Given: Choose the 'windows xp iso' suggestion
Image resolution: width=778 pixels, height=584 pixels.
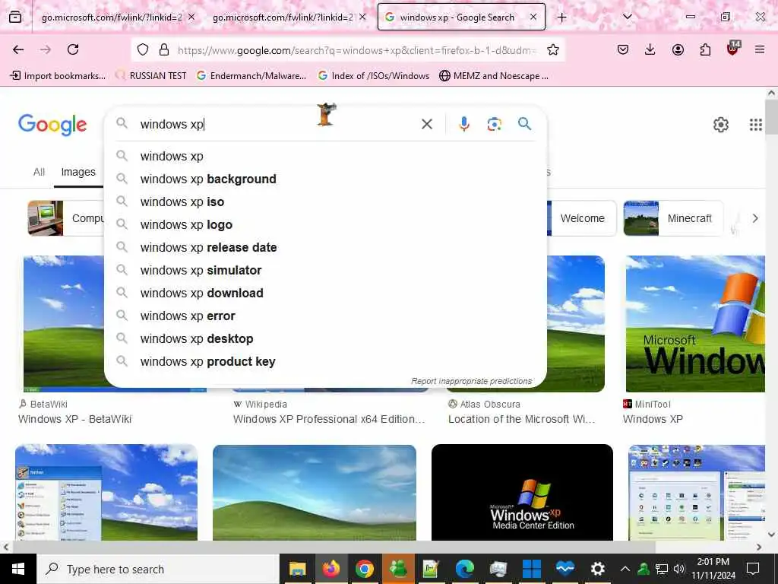Looking at the screenshot, I should click(x=325, y=202).
